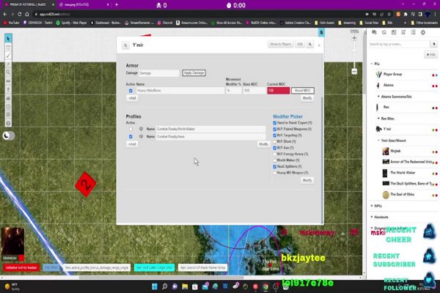Viewport: 440px width, 293px height.
Task: Expand the NPCs folder
Action: click(372, 206)
